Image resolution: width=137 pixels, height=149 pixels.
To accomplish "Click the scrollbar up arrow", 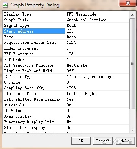I will 132,15.
